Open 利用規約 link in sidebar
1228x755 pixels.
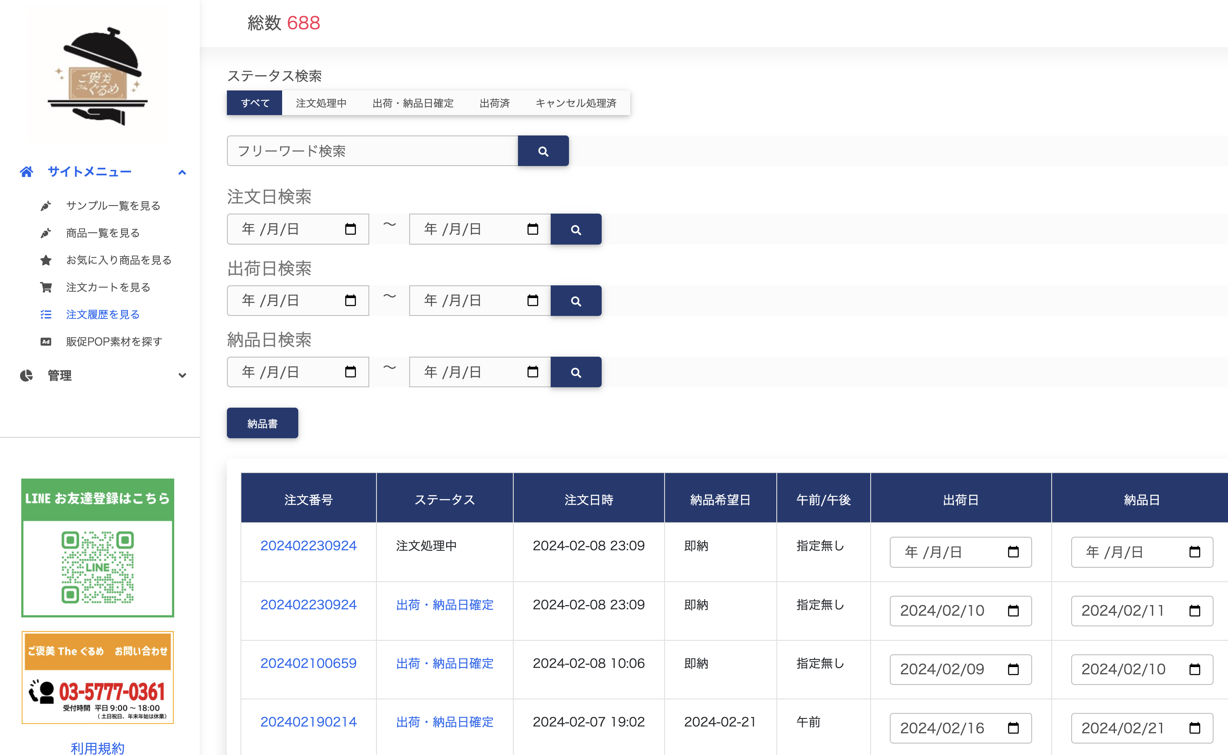97,747
